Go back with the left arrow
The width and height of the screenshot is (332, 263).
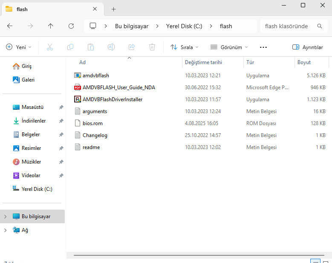[x=10, y=26]
